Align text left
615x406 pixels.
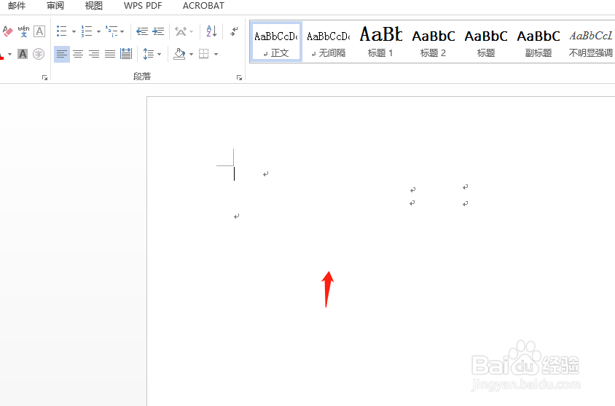(62, 54)
